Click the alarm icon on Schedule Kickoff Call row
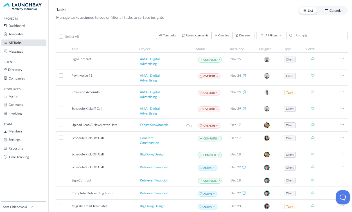The width and height of the screenshot is (352, 212). (244, 109)
